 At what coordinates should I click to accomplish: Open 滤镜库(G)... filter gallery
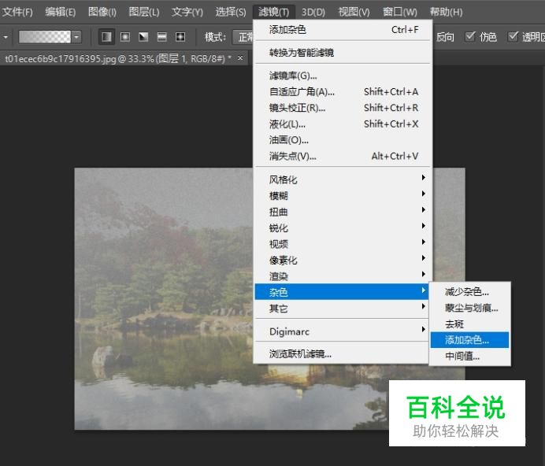[343, 76]
